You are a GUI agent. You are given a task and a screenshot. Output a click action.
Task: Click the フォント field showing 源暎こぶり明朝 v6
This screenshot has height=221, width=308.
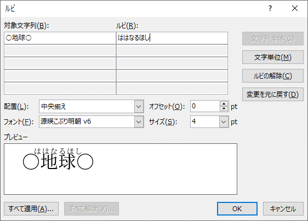(x=87, y=122)
